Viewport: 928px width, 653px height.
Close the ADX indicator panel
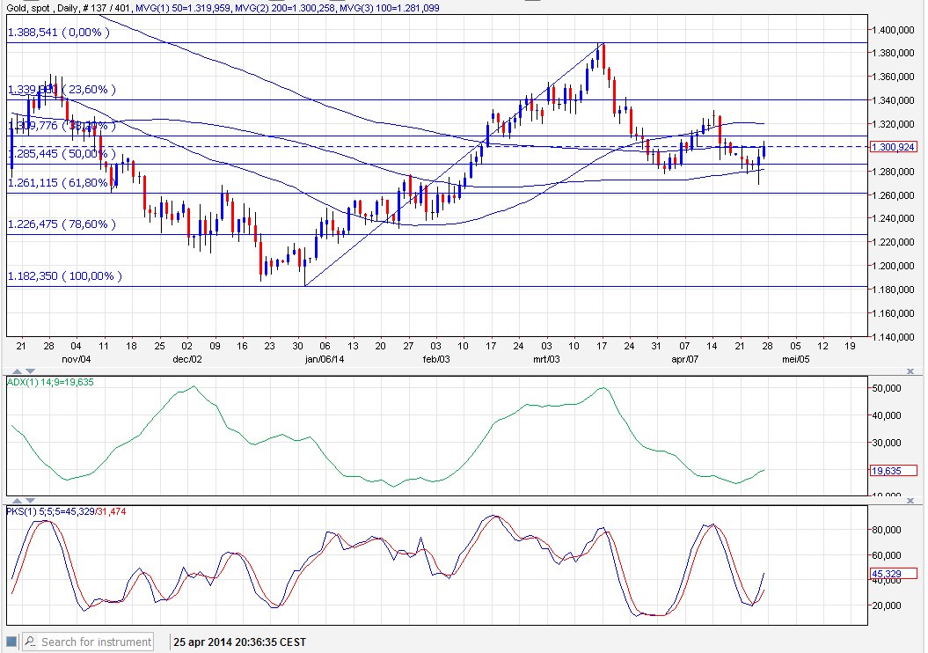click(x=910, y=371)
